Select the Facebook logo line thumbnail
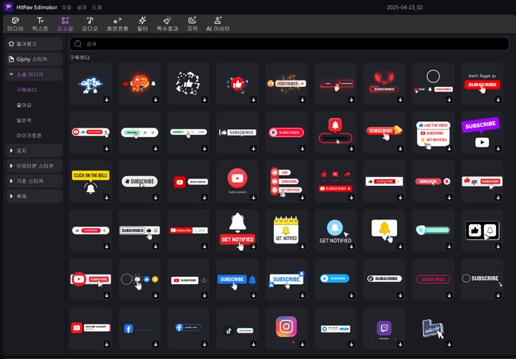 coord(140,328)
